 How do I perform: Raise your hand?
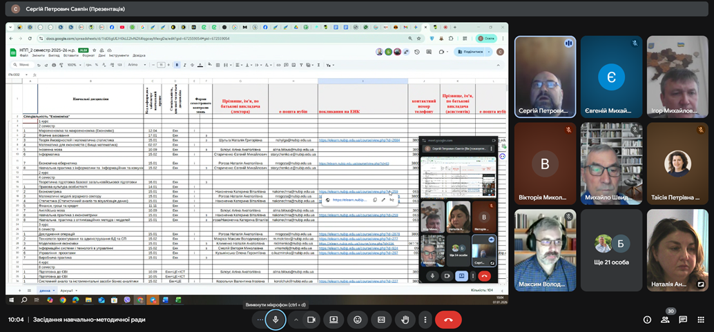coord(405,320)
